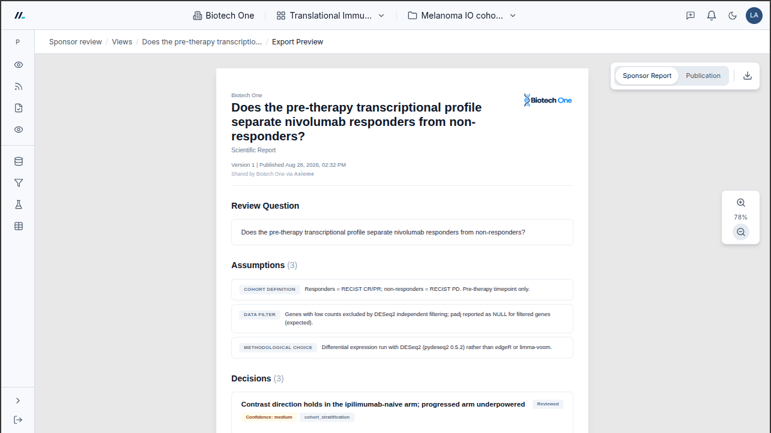Open the document checkmark icon in the sidebar
The height and width of the screenshot is (433, 771).
[19, 108]
